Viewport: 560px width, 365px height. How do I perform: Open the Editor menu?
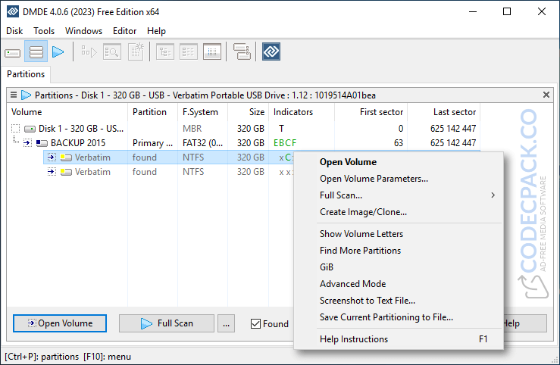coord(124,31)
